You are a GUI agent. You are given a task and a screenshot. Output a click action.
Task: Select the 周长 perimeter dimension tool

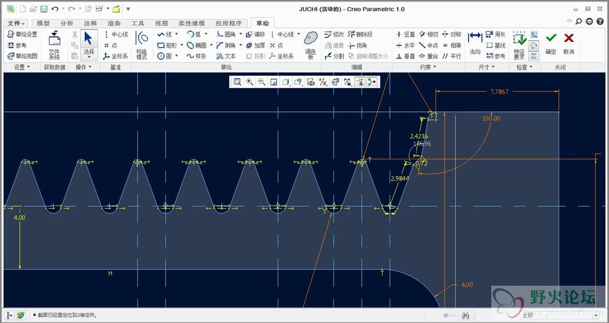tap(496, 34)
